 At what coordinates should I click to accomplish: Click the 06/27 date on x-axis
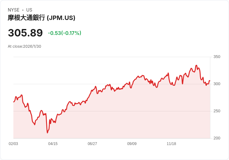(x=92, y=144)
